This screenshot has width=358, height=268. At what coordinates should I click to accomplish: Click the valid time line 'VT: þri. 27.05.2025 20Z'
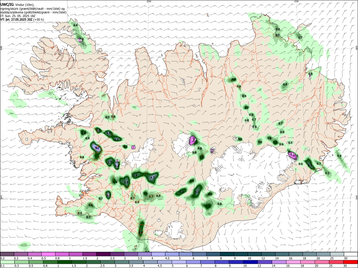coord(16,20)
